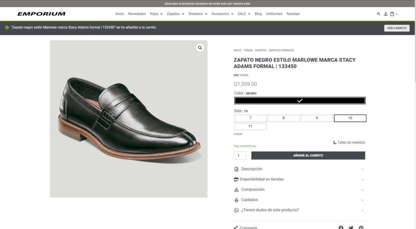The height and width of the screenshot is (229, 416).
Task: Select size 7
Action: [x=250, y=118]
